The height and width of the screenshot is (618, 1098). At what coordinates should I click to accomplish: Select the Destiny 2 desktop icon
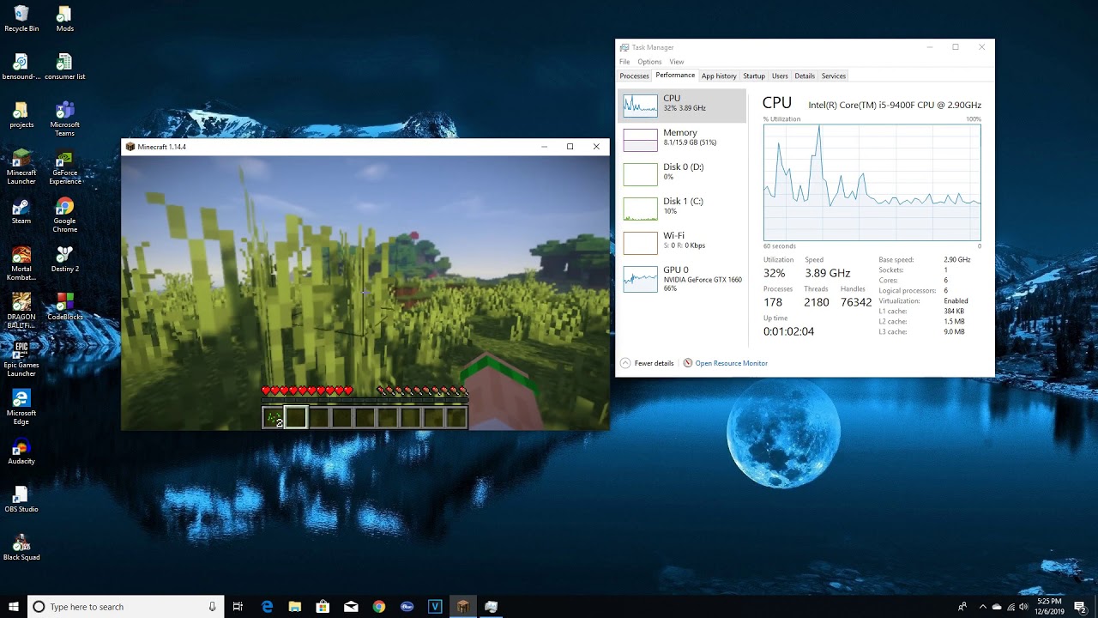(65, 258)
